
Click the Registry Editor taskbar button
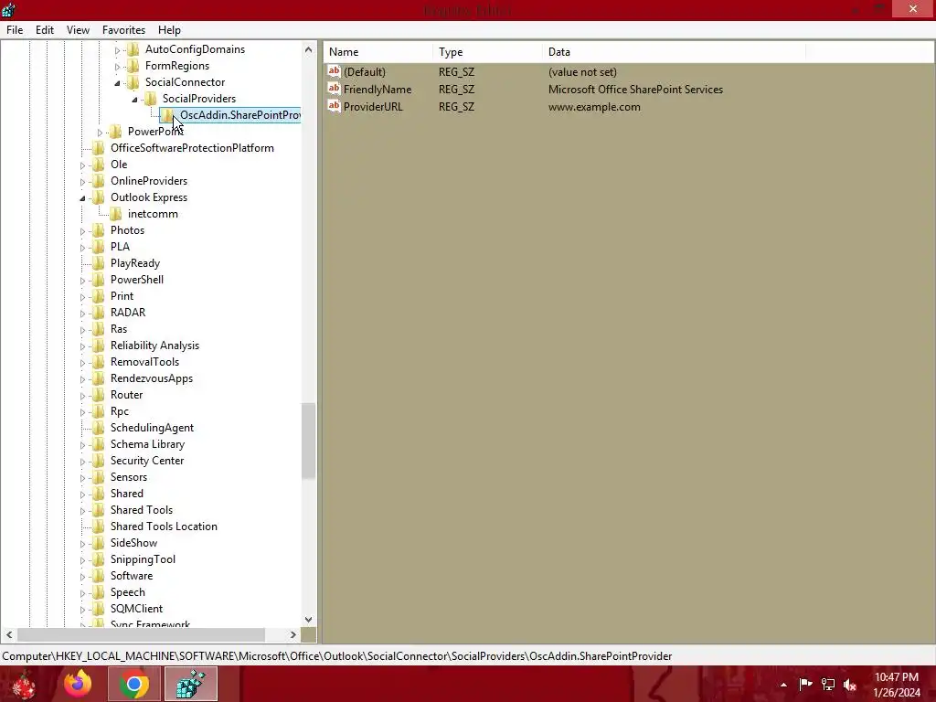[x=191, y=684]
